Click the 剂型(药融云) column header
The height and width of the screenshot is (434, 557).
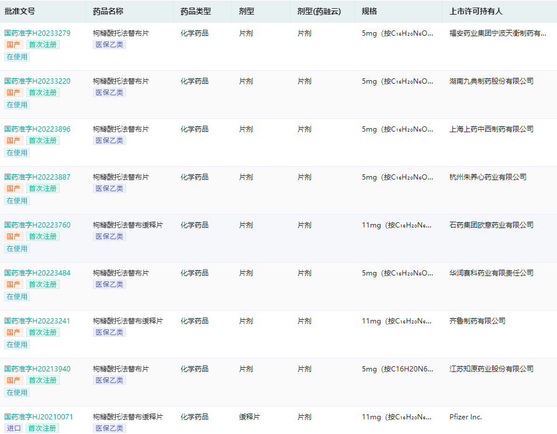[x=319, y=11]
